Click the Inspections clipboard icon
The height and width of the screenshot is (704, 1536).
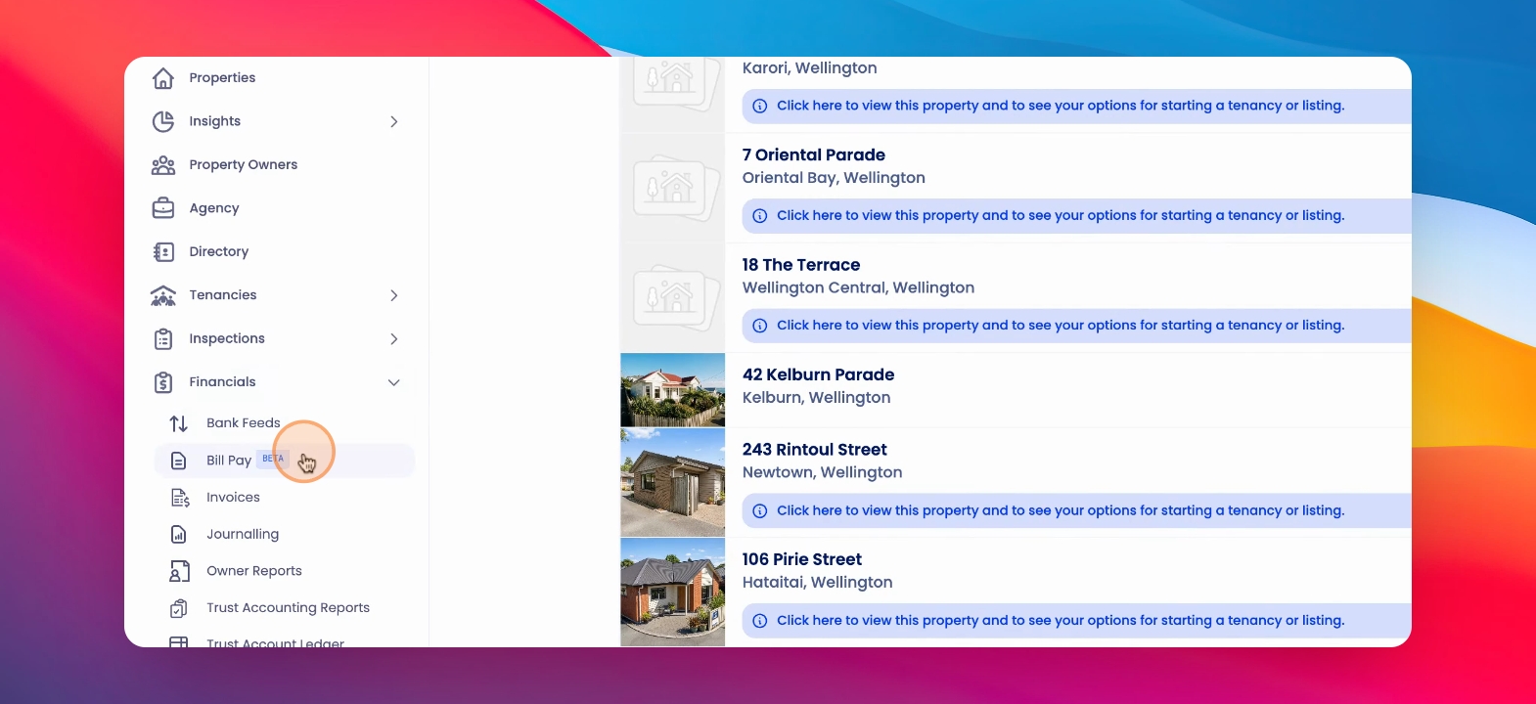[x=163, y=339]
